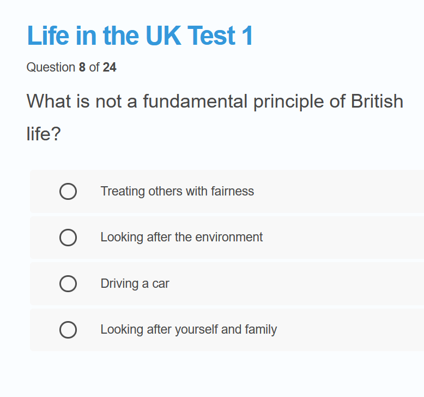This screenshot has width=424, height=397.
Task: Click the 'Question 8 of 24' counter
Action: (x=71, y=68)
